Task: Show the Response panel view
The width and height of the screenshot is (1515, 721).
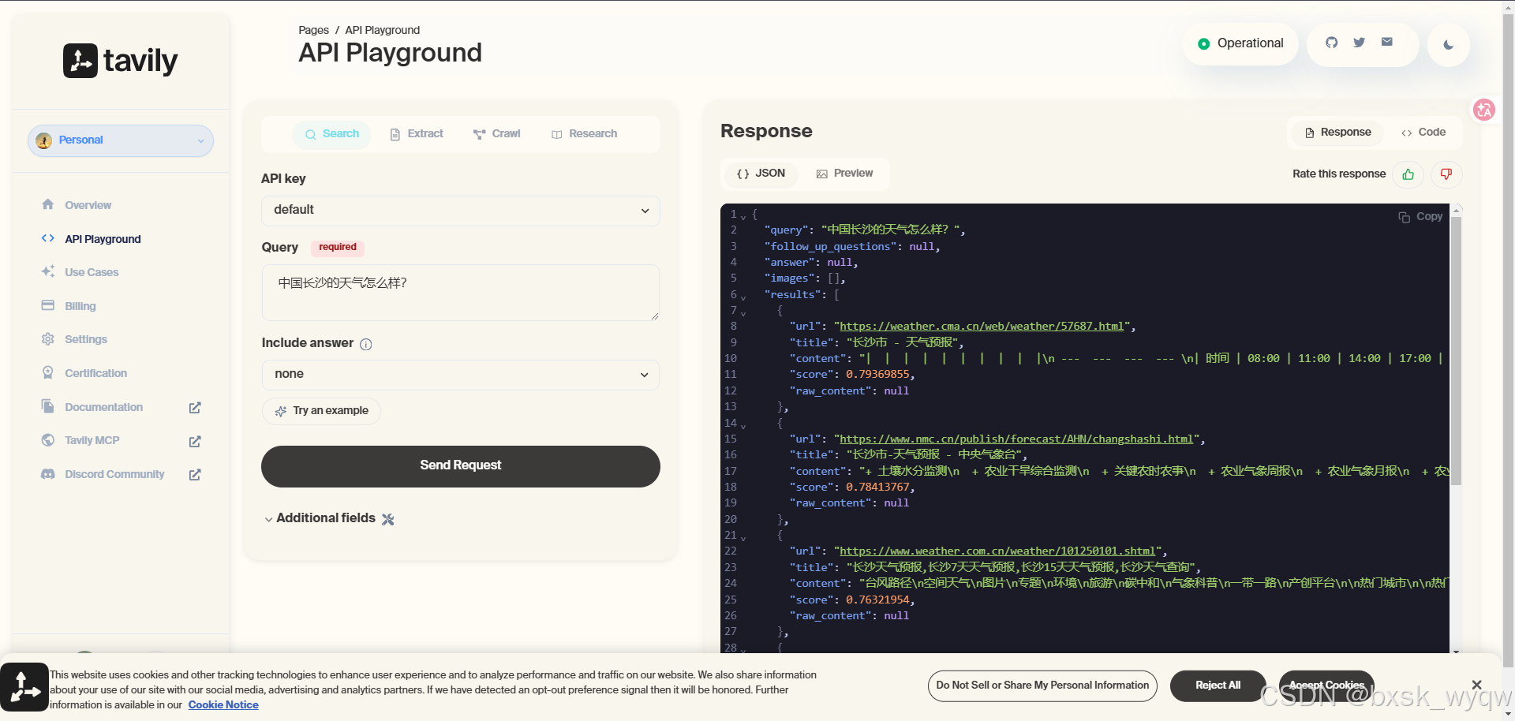Action: (1338, 133)
